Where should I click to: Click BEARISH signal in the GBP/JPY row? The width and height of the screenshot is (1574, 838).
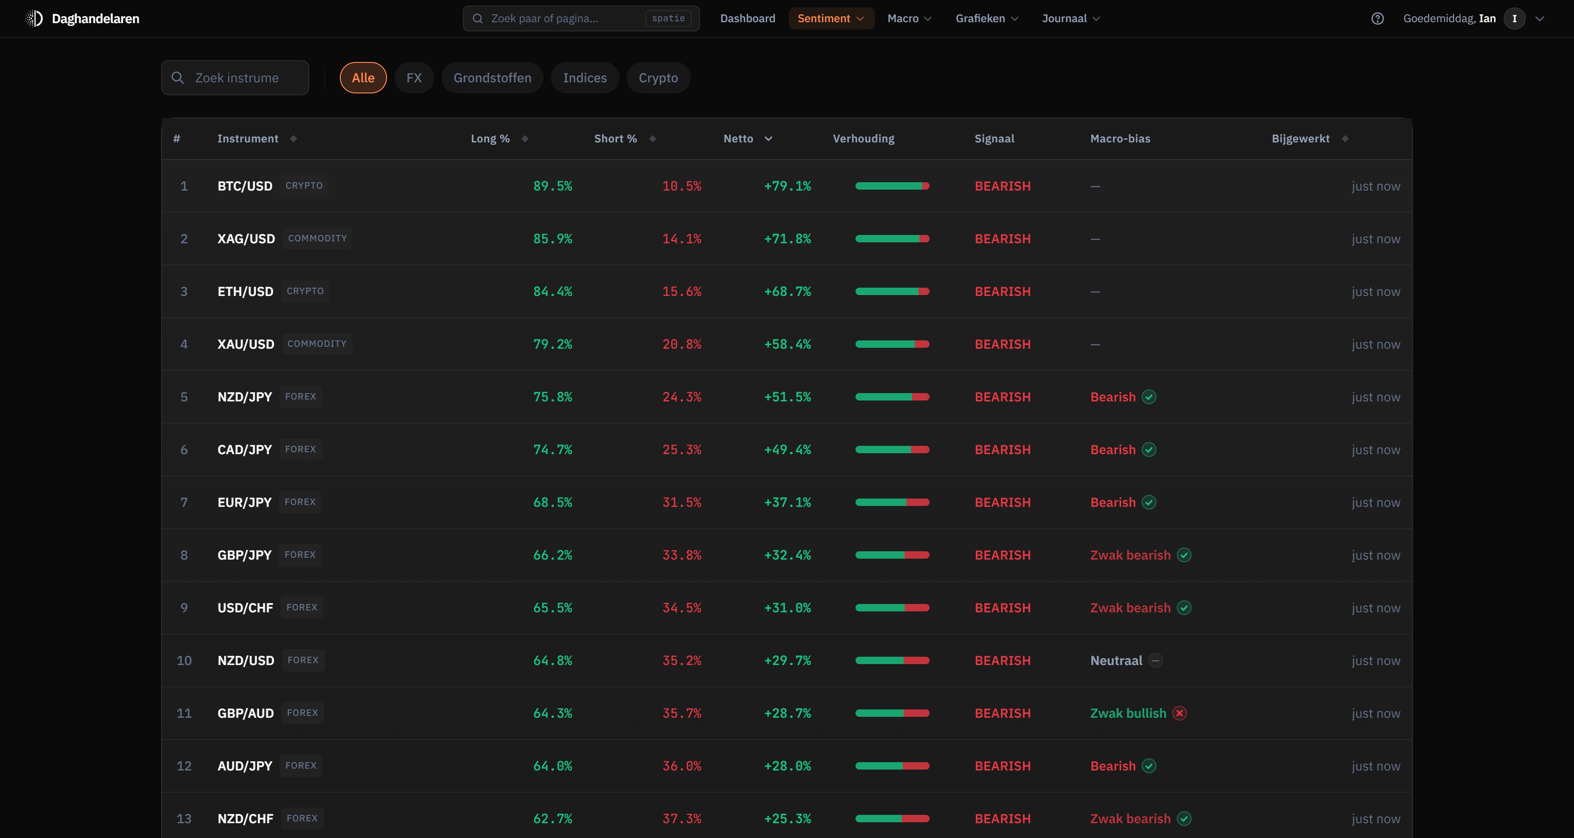tap(1002, 555)
